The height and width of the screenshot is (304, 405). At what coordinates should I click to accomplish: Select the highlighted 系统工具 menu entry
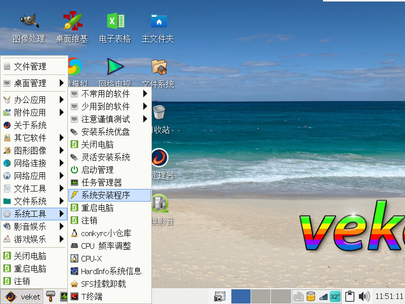pyautogui.click(x=34, y=214)
